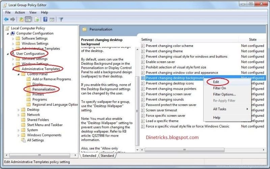
Task: Click the settings list scroll right arrow
Action: pos(264,150)
